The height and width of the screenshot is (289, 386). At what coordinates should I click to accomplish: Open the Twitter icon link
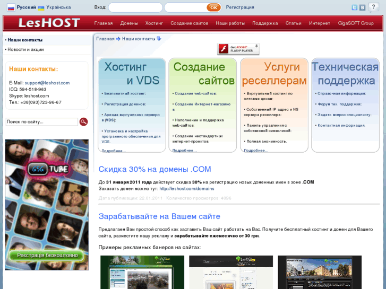(x=355, y=7)
